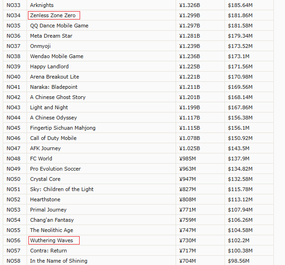Screen dimensions: 285x265
Task: Click In the Name of Shining
Action: click(x=59, y=261)
